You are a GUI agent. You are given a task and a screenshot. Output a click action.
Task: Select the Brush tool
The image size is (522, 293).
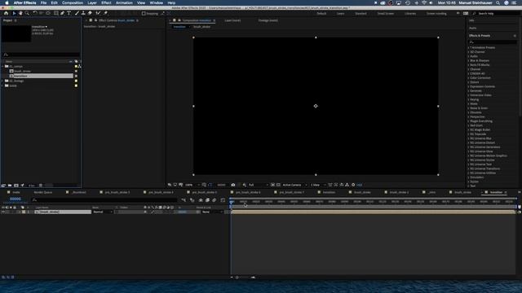[x=77, y=13]
